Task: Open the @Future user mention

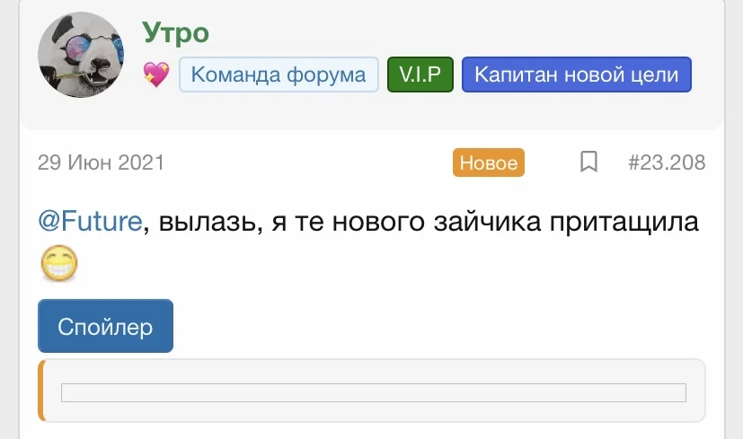Action: (x=90, y=221)
